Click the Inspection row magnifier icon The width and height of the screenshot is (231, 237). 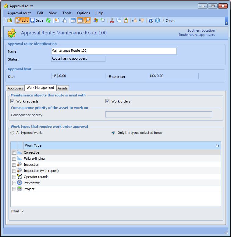coord(20,164)
